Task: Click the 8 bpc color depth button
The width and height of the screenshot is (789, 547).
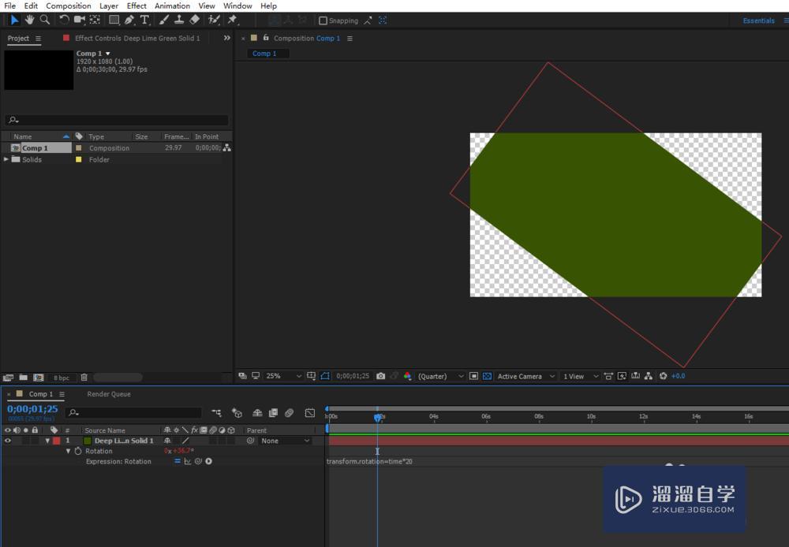Action: coord(62,378)
